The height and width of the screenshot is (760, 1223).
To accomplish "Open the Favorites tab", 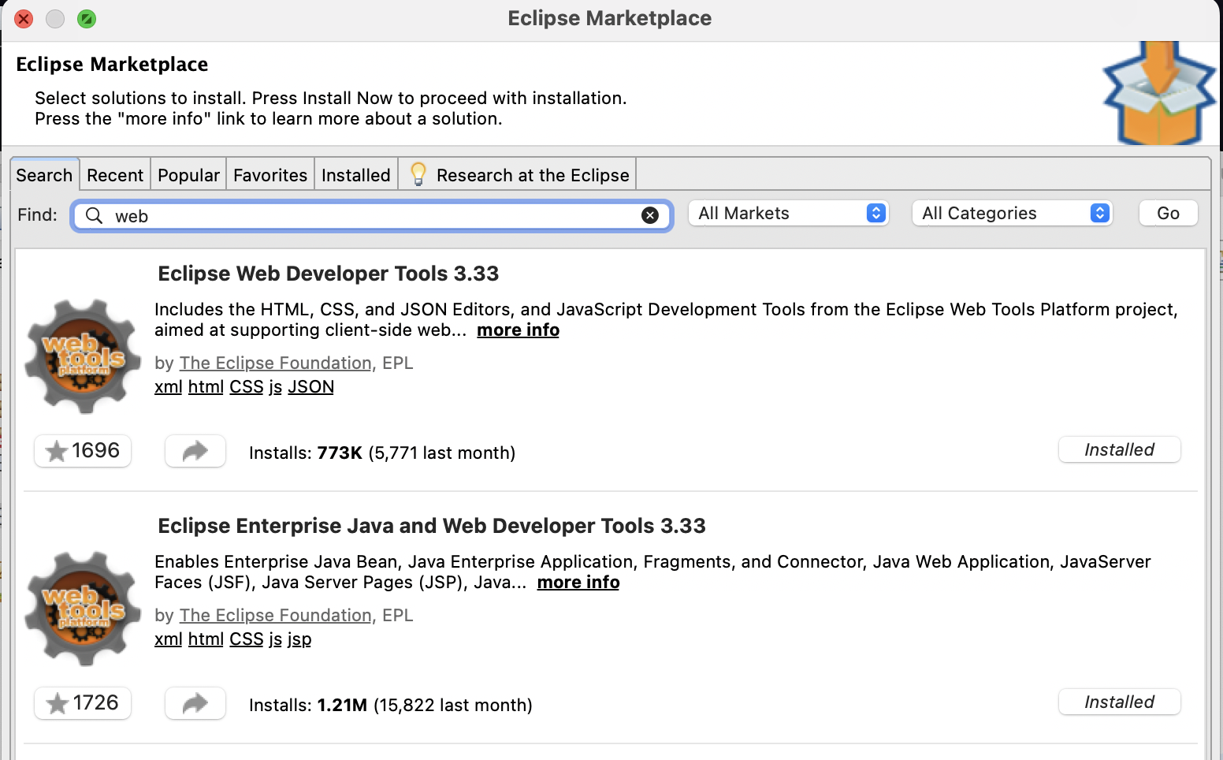I will click(270, 175).
